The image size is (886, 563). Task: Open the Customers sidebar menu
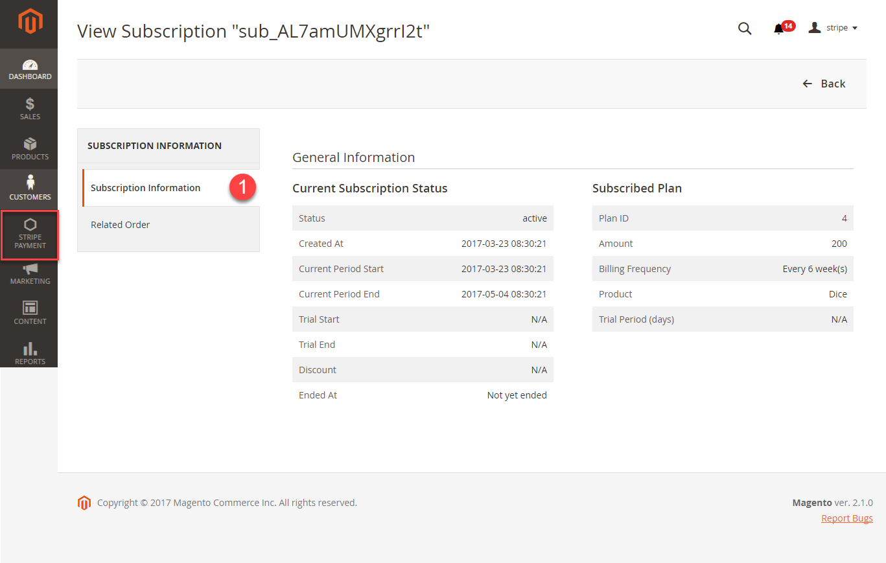coord(30,189)
